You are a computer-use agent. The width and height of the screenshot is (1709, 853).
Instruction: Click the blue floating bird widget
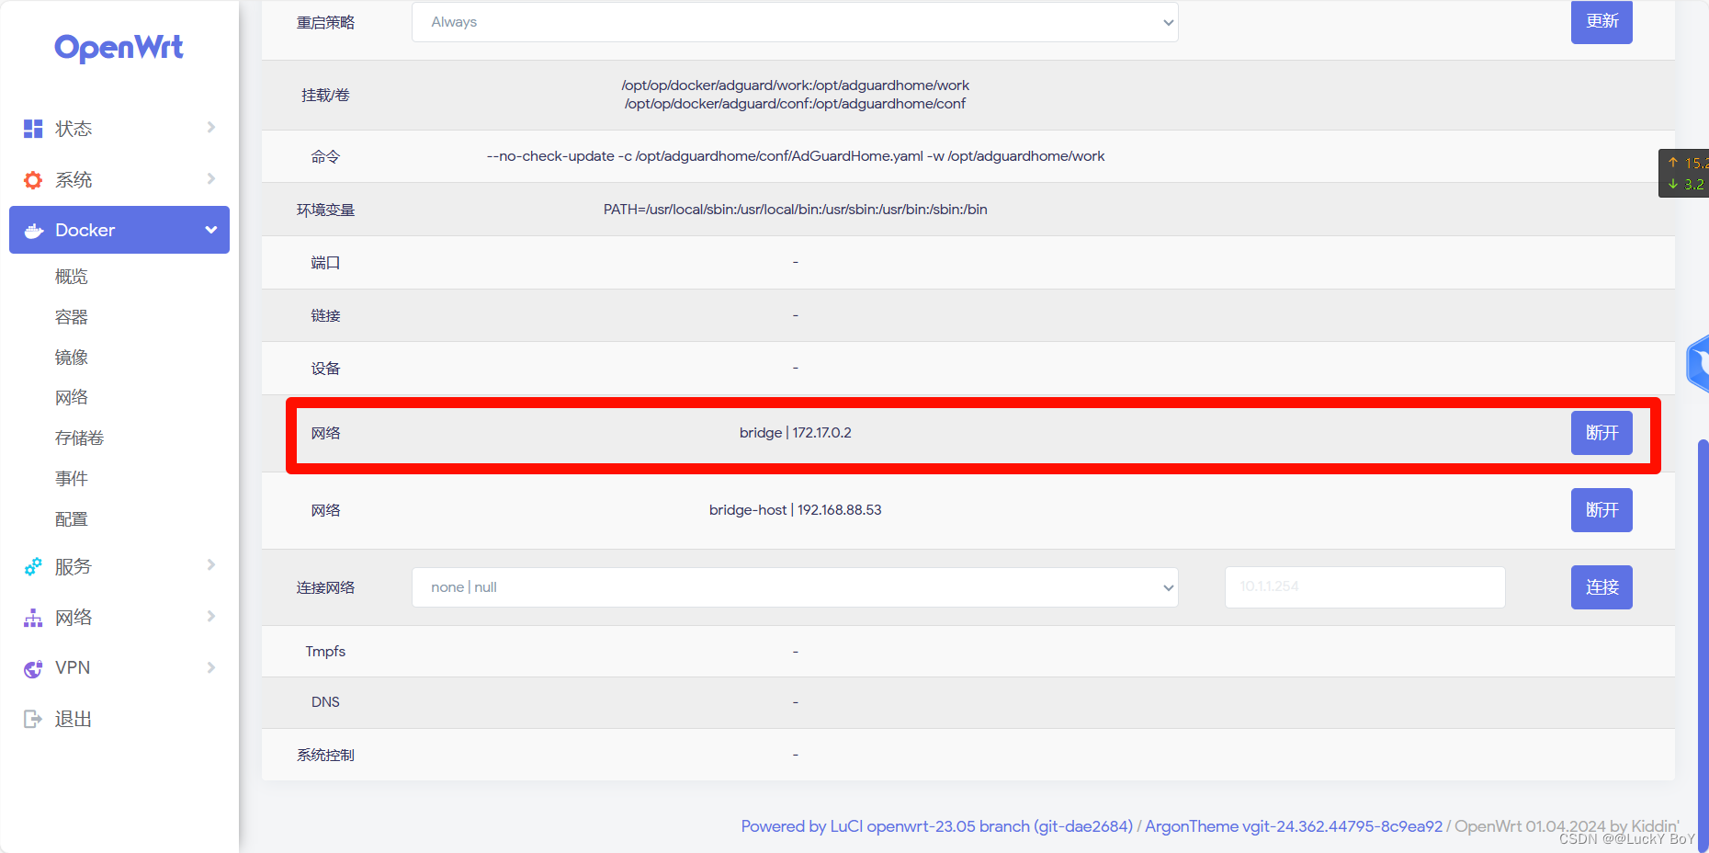pyautogui.click(x=1698, y=364)
